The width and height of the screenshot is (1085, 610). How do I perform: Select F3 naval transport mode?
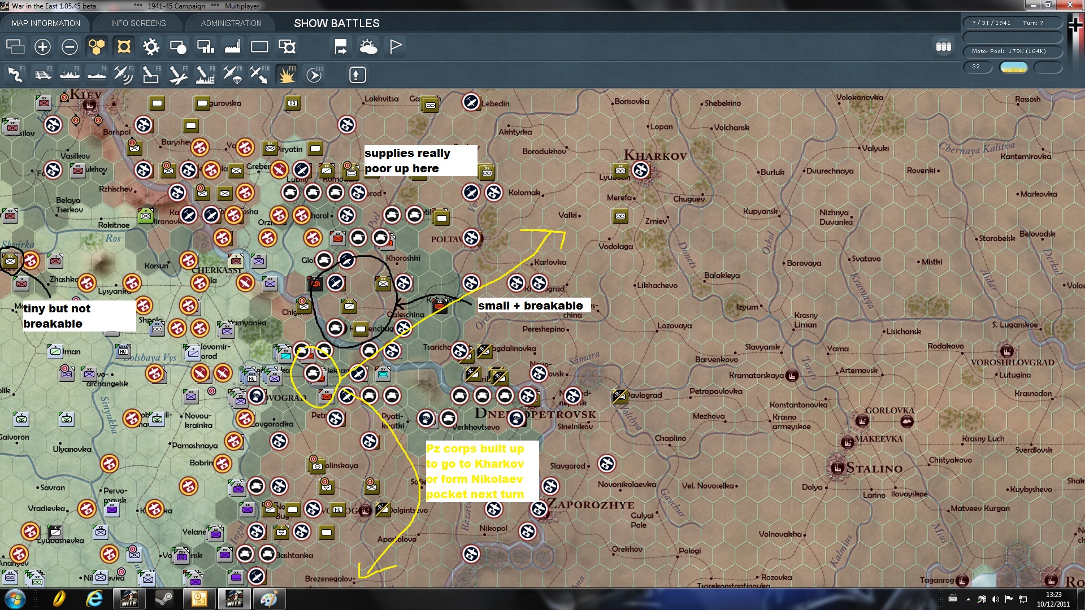[x=70, y=75]
